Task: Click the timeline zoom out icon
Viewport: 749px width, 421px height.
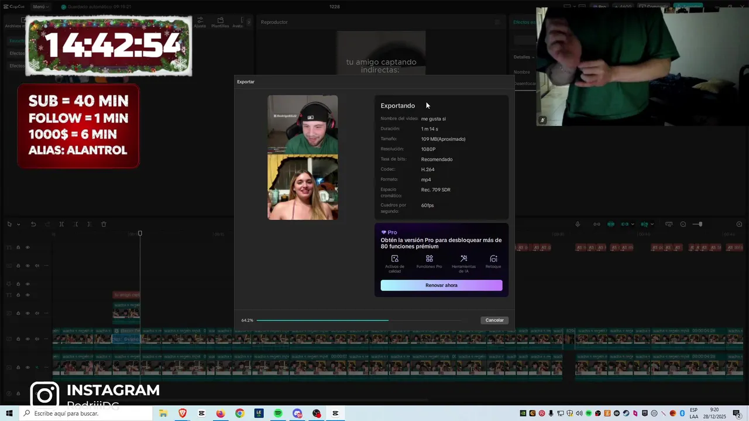Action: tap(683, 225)
